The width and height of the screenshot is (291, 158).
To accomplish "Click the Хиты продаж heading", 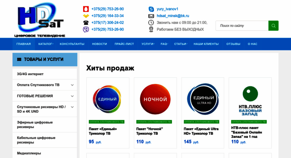I will coord(110,68).
